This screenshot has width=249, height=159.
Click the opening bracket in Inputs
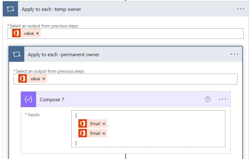coord(76,115)
